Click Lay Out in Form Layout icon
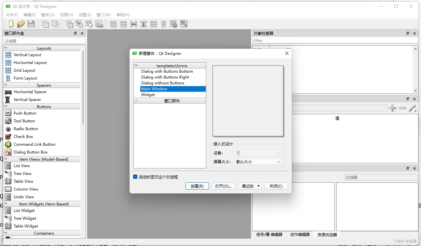The width and height of the screenshot is (421, 246). pos(163,24)
